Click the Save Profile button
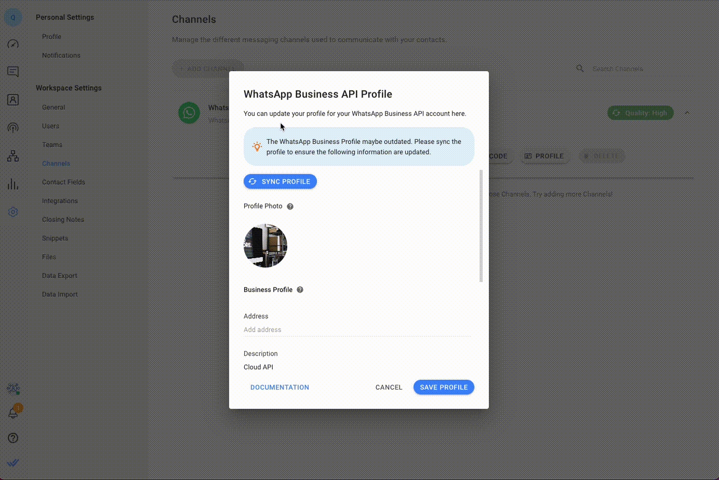 [444, 387]
